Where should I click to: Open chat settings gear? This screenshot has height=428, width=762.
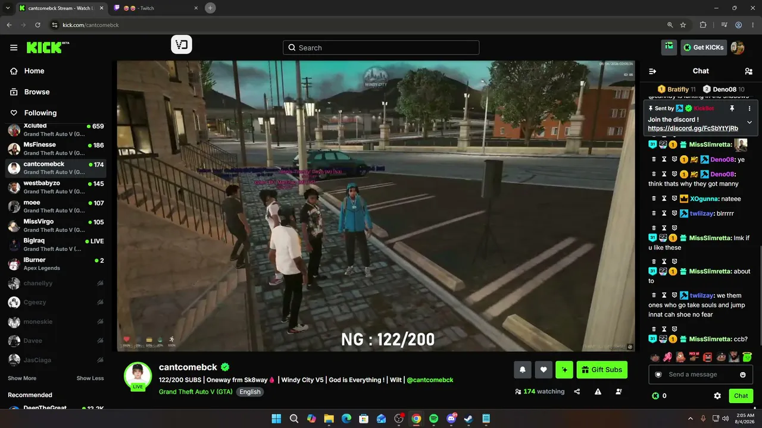pyautogui.click(x=717, y=396)
